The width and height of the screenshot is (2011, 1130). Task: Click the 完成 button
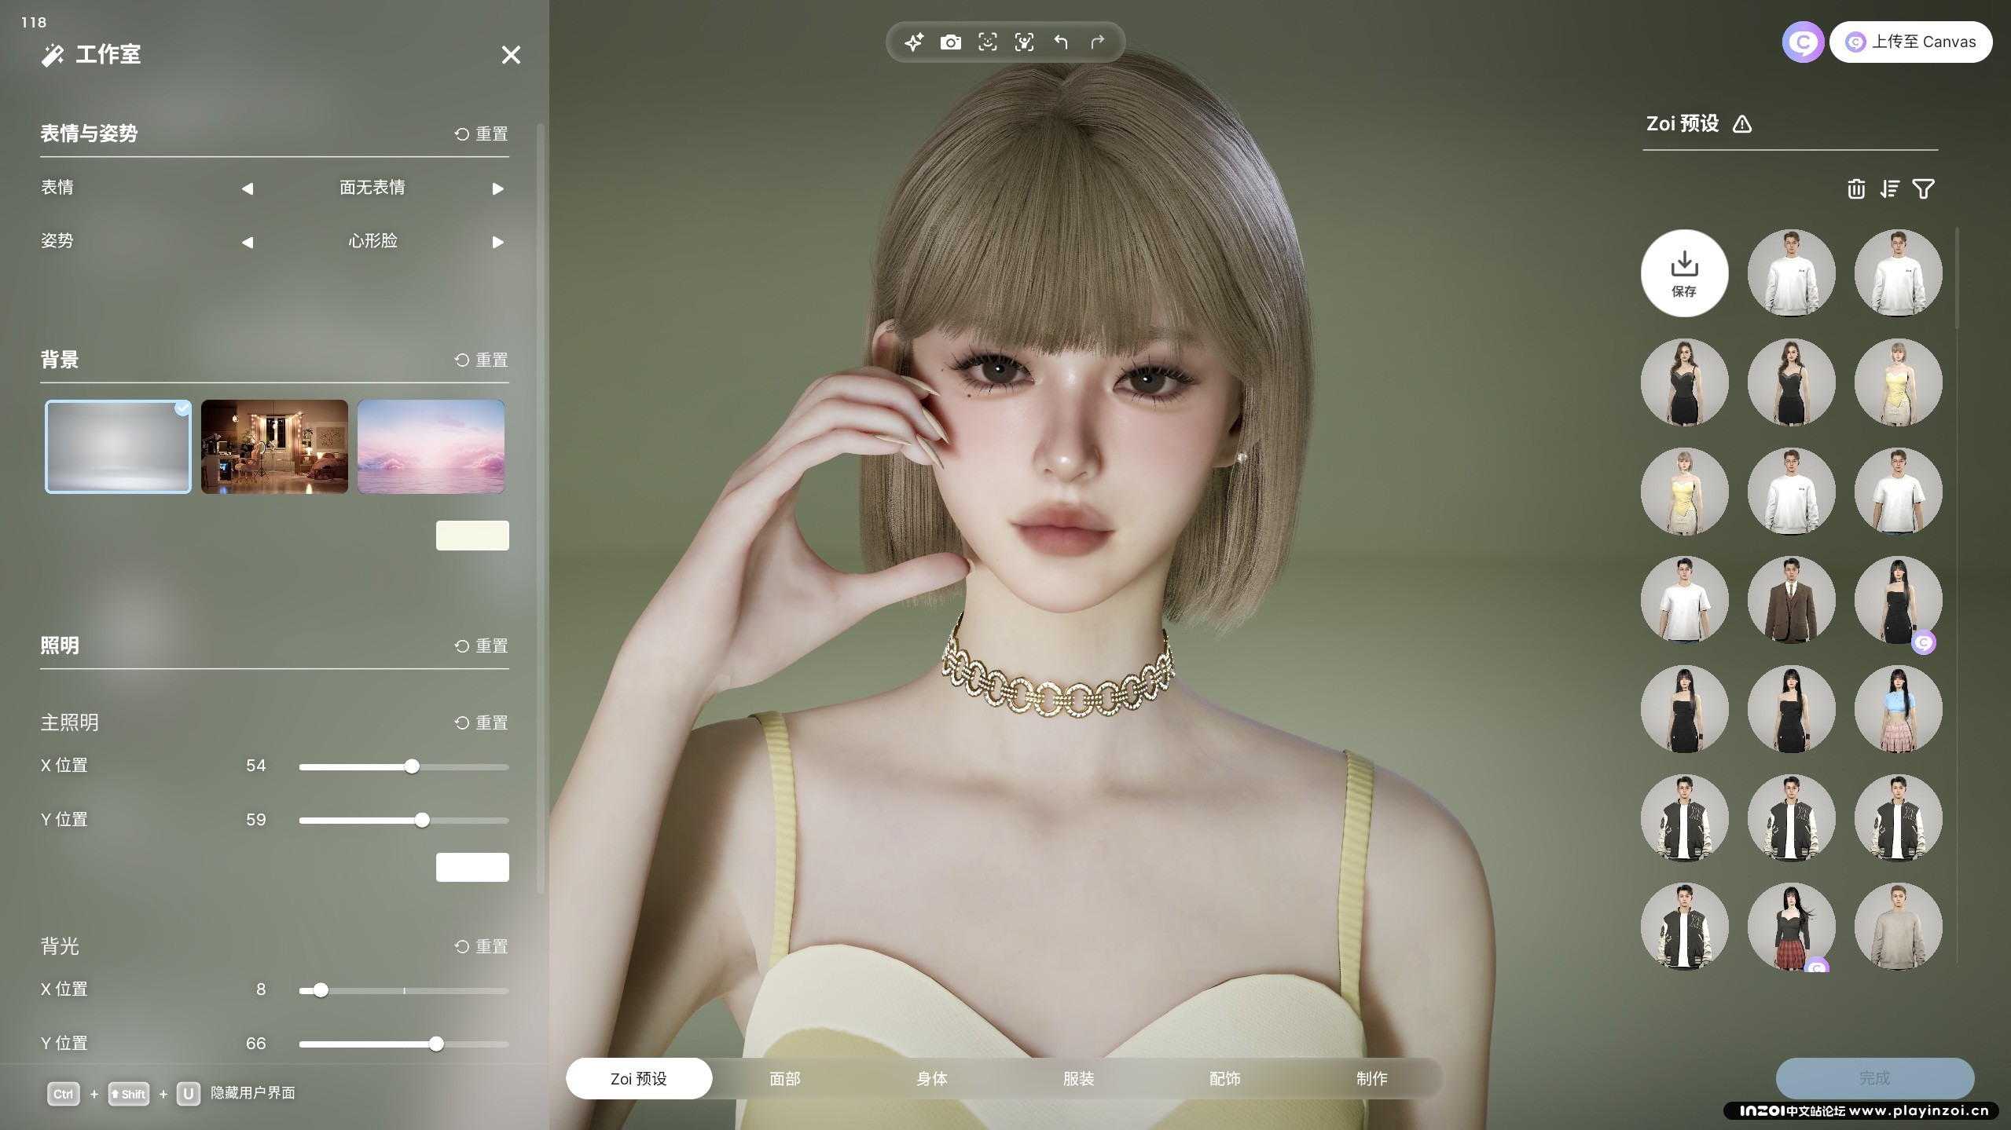1875,1078
